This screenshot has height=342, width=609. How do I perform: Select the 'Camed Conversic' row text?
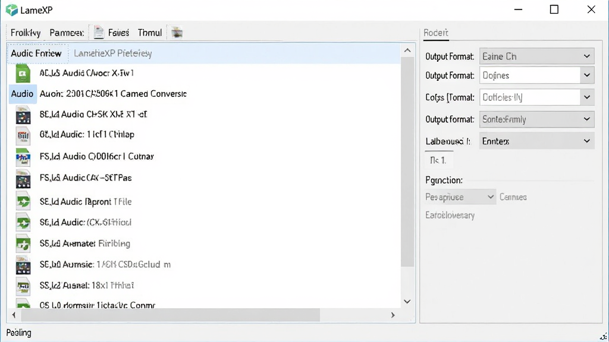pyautogui.click(x=113, y=94)
